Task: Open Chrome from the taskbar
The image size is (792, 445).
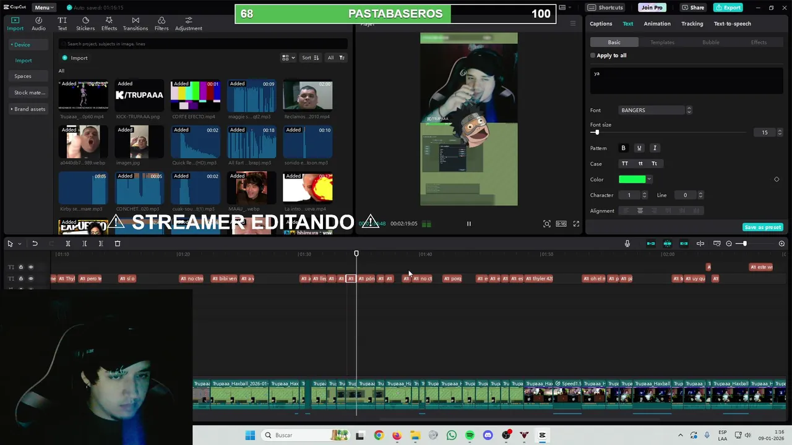Action: coord(379,435)
